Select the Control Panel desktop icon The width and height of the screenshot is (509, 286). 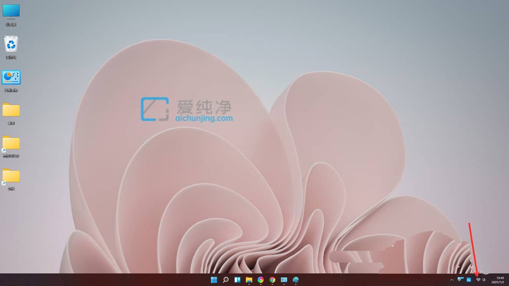click(11, 81)
